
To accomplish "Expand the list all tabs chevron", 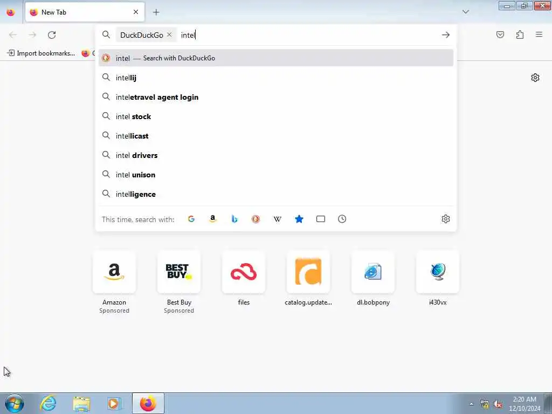I will (x=466, y=12).
